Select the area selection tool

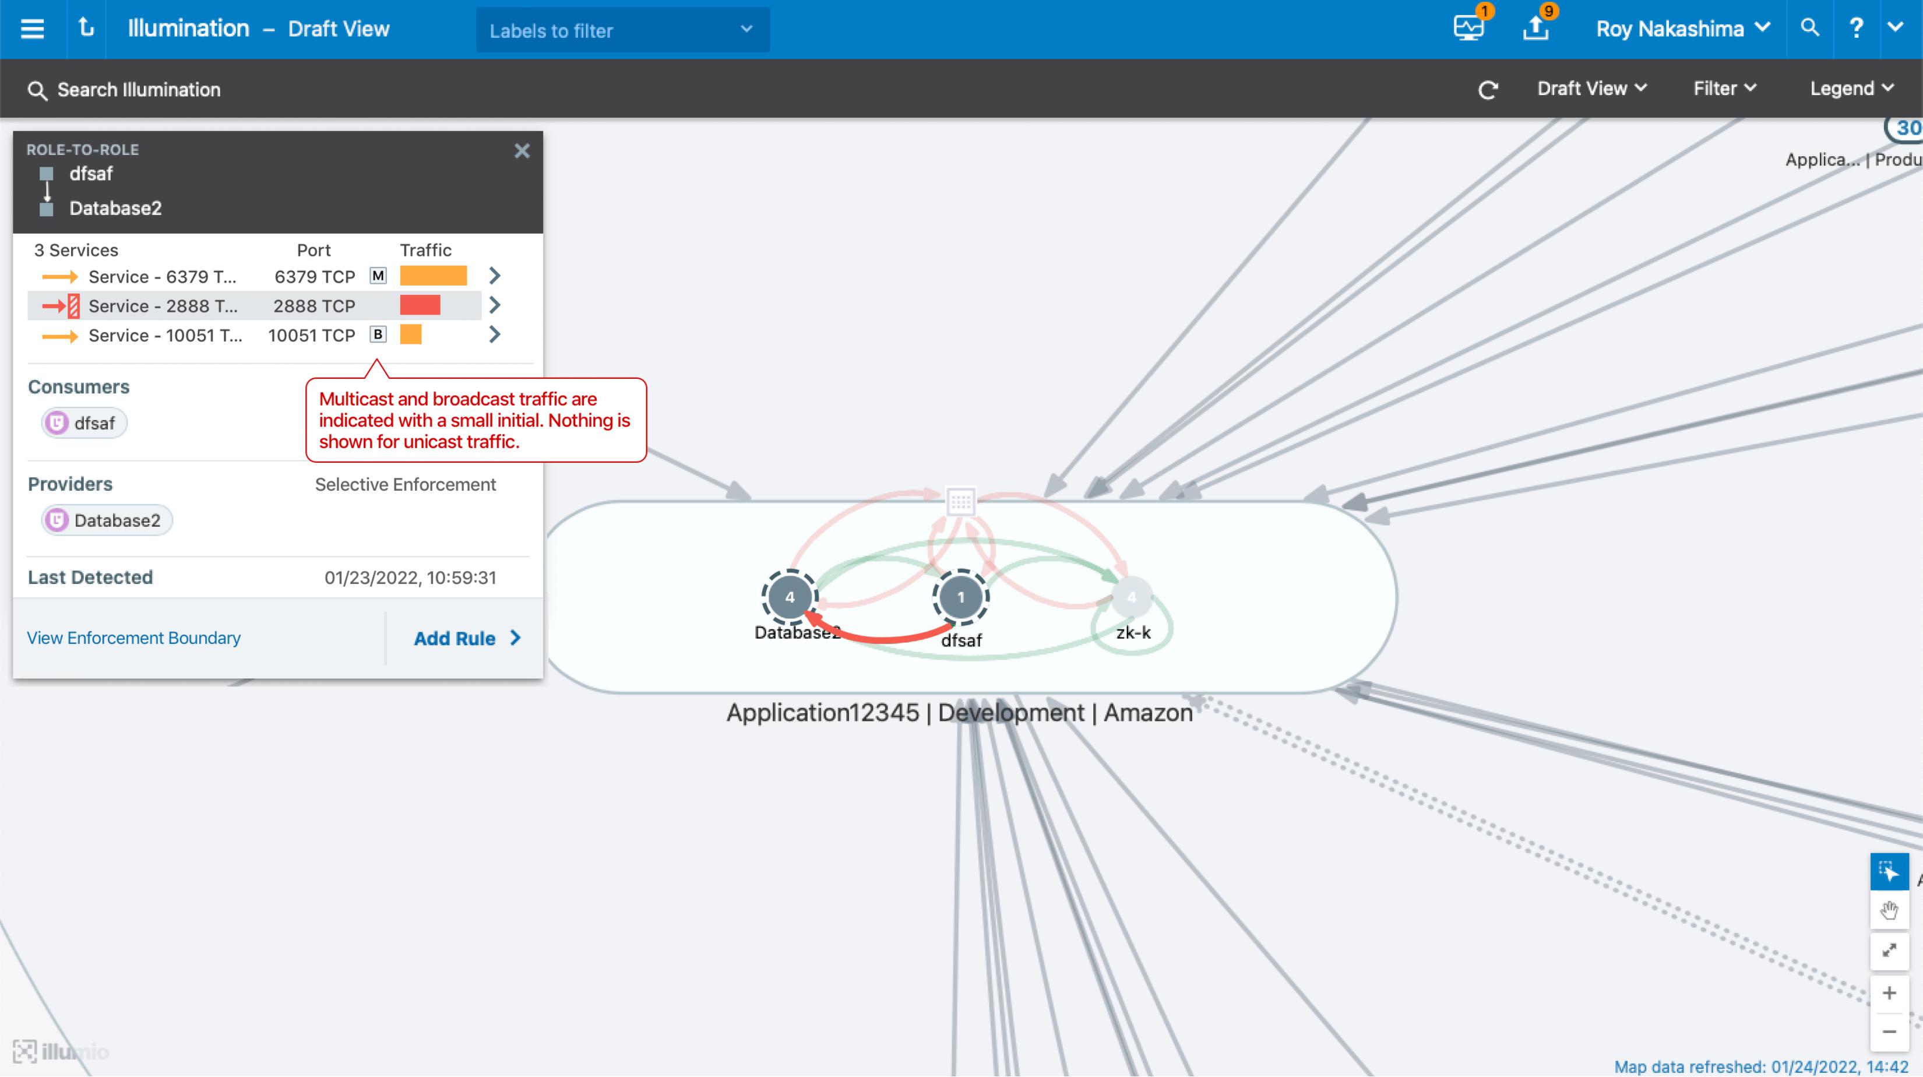(x=1889, y=872)
